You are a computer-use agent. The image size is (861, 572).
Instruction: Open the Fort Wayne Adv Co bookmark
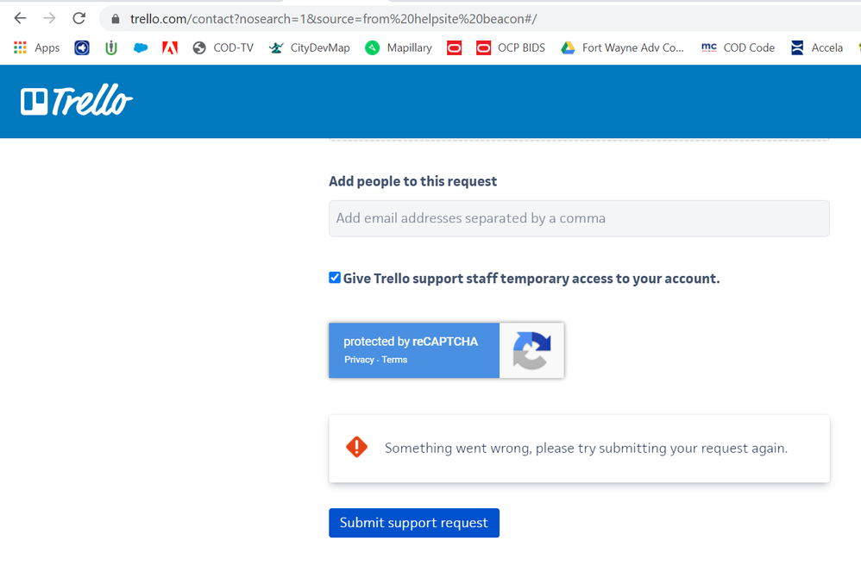622,47
